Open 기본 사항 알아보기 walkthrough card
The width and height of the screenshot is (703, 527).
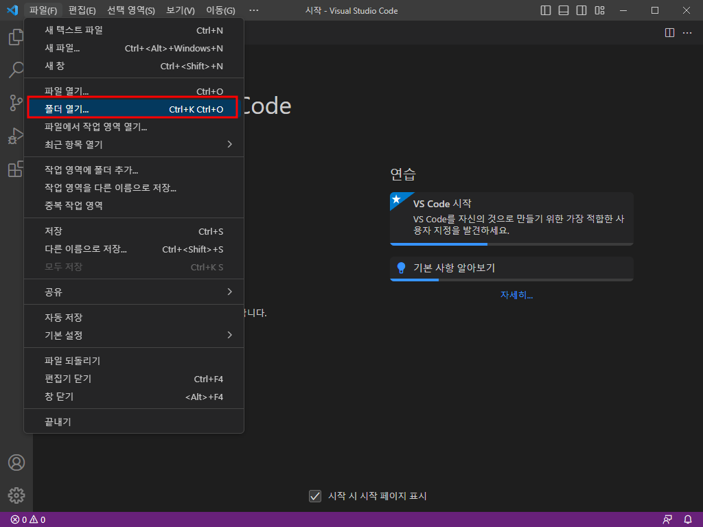[511, 269]
